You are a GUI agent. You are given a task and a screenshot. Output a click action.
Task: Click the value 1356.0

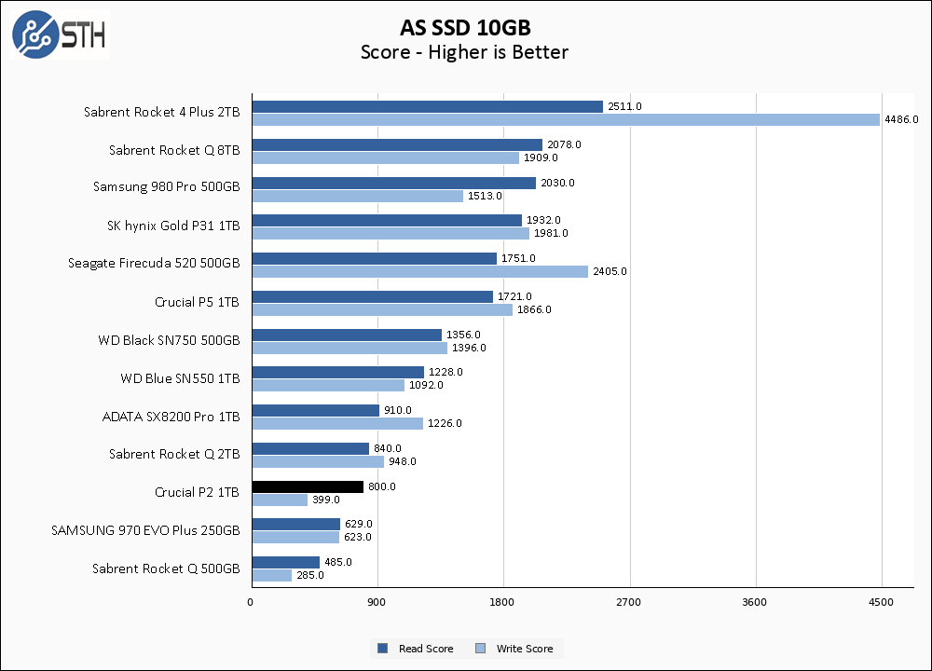pyautogui.click(x=463, y=335)
